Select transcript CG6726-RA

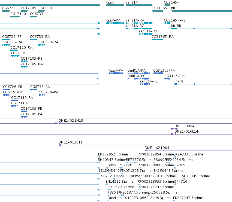click(x=6, y=45)
